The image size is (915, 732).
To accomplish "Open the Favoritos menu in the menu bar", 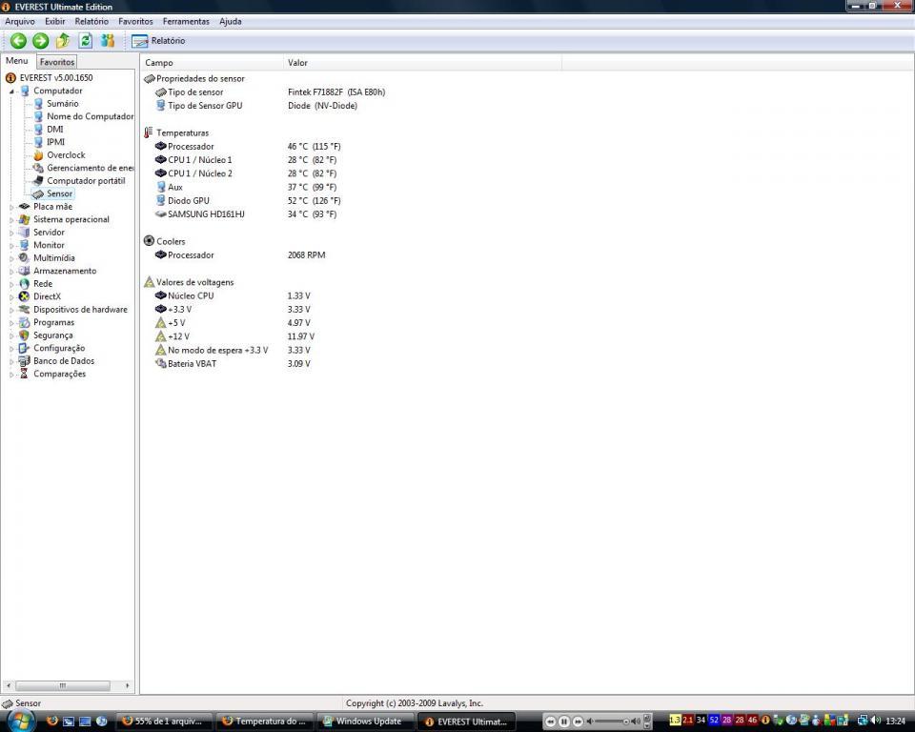I will tap(135, 21).
